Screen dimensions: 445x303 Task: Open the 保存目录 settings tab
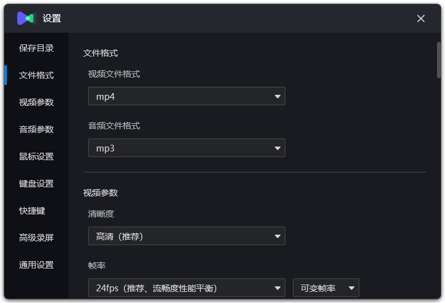(x=36, y=48)
